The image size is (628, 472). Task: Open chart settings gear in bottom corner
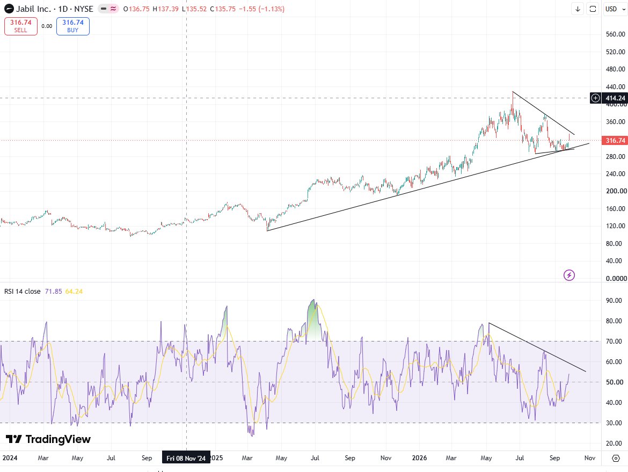(616, 458)
